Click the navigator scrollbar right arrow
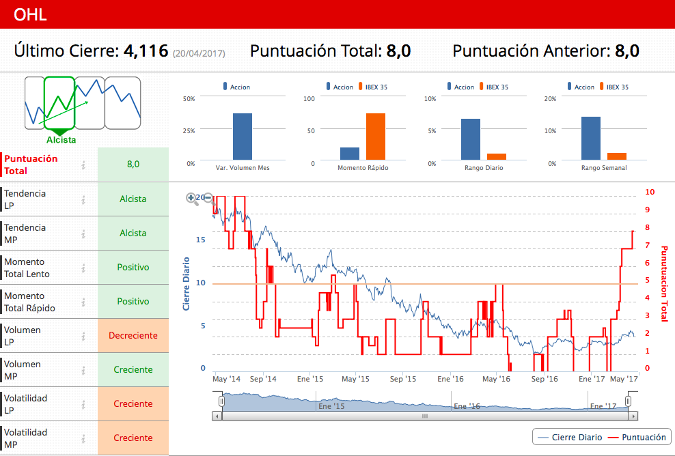Screen dimensions: 675x456 point(633,416)
